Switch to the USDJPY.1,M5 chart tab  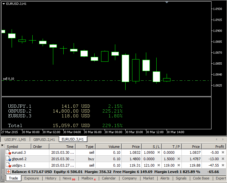pos(15,139)
